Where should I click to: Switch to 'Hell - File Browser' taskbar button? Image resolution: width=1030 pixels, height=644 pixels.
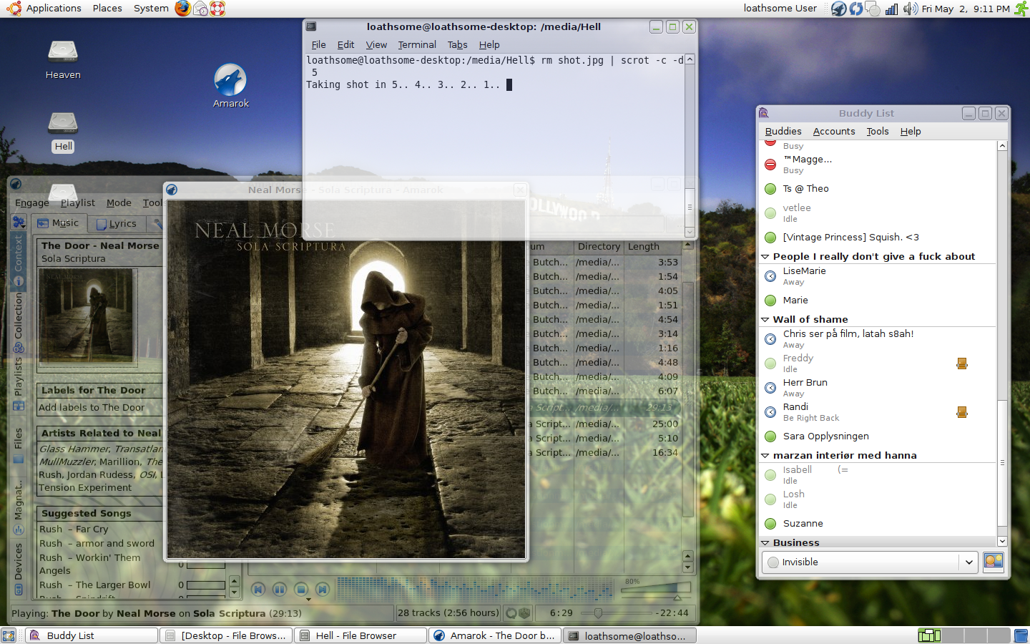pos(360,635)
